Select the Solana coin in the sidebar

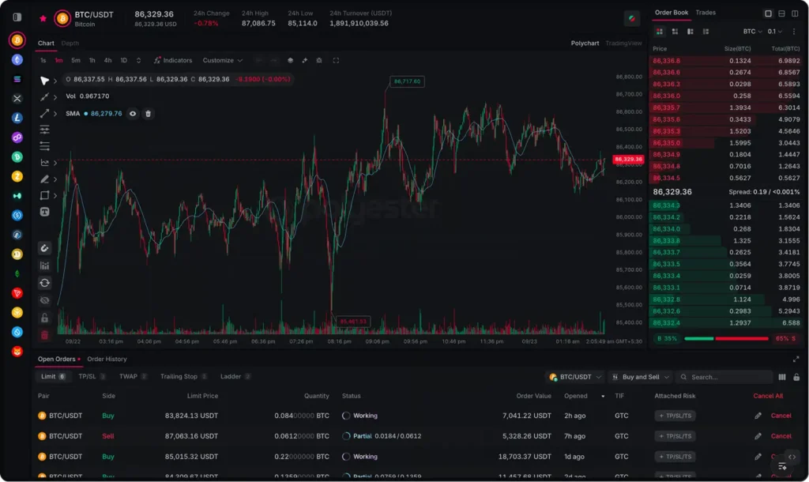coord(17,79)
